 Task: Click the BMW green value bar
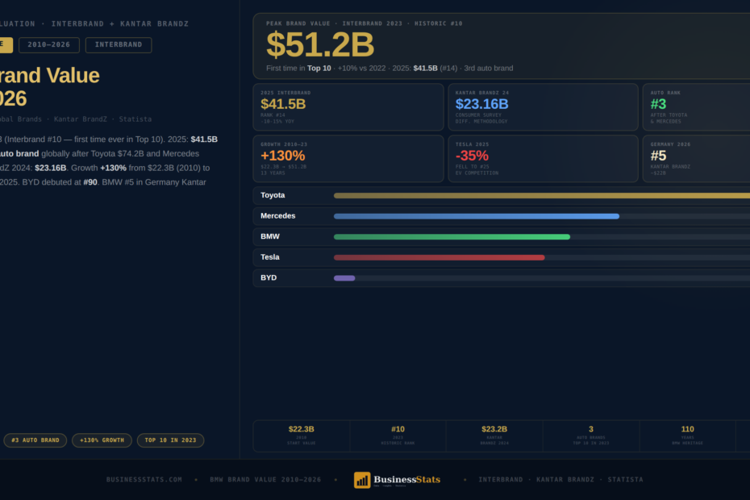[452, 237]
